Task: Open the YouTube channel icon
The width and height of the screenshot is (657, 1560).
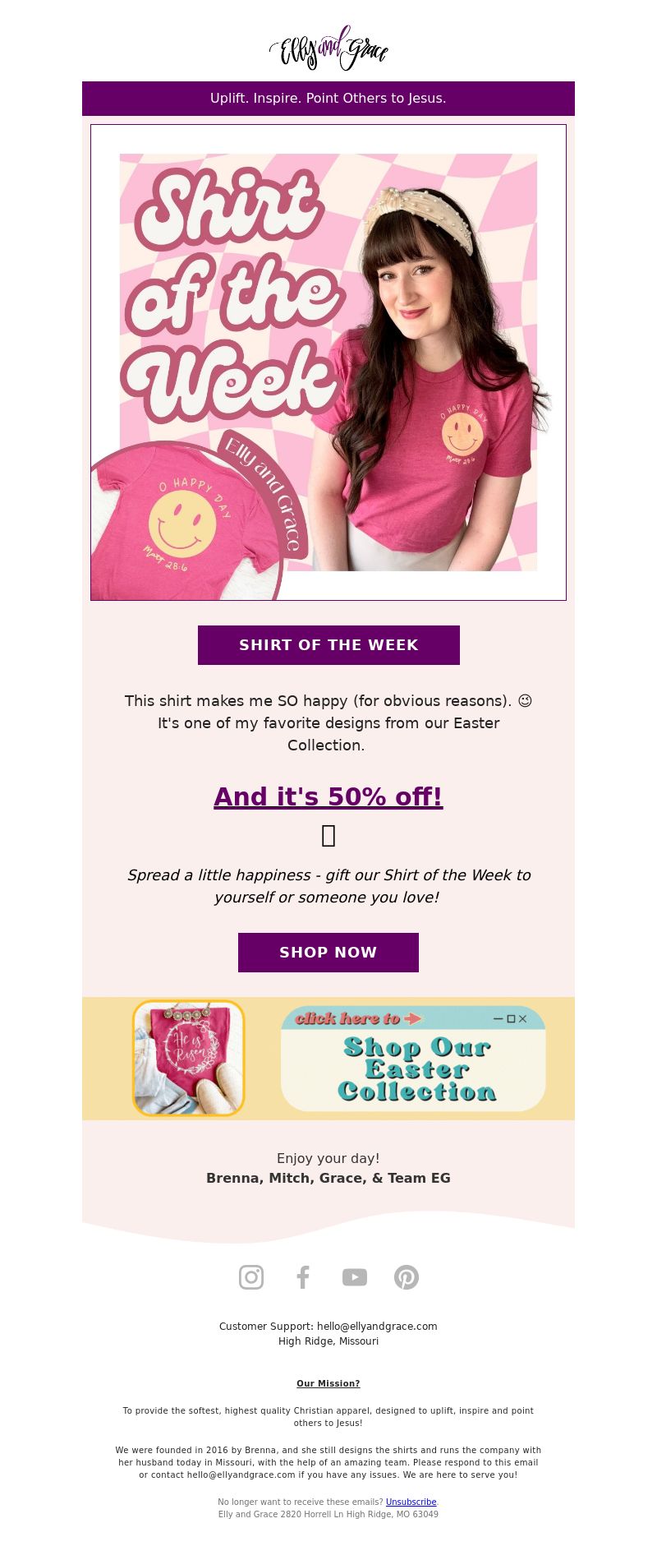Action: (355, 1277)
